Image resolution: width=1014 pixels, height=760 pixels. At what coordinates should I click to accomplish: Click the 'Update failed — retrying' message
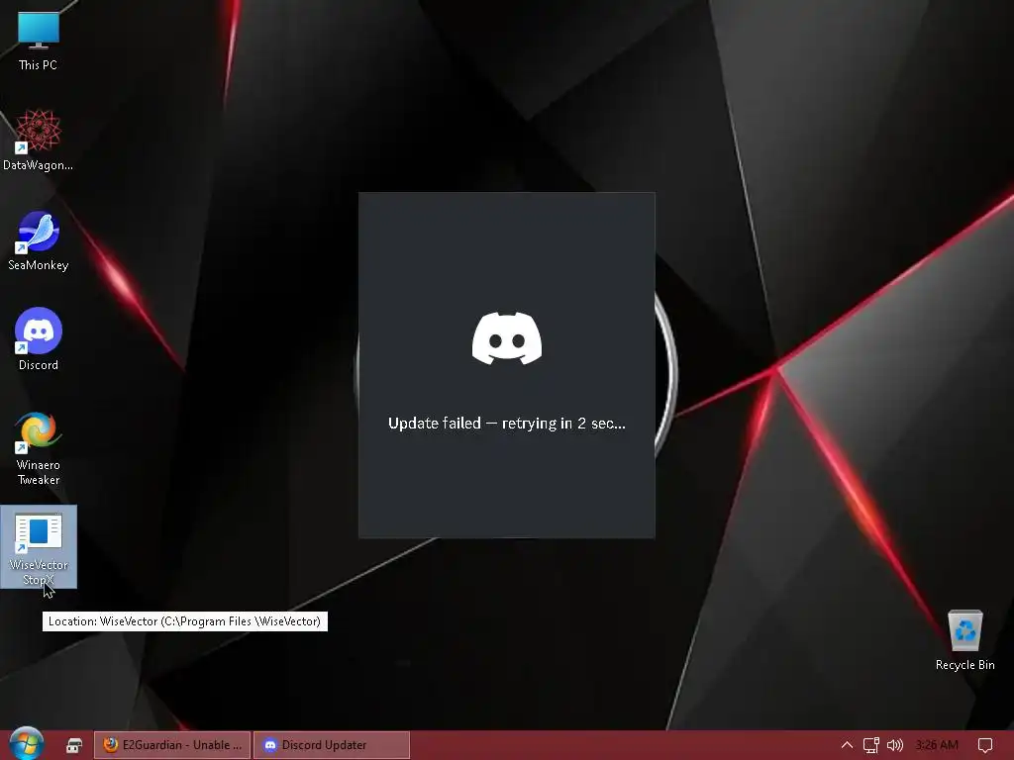pyautogui.click(x=507, y=424)
